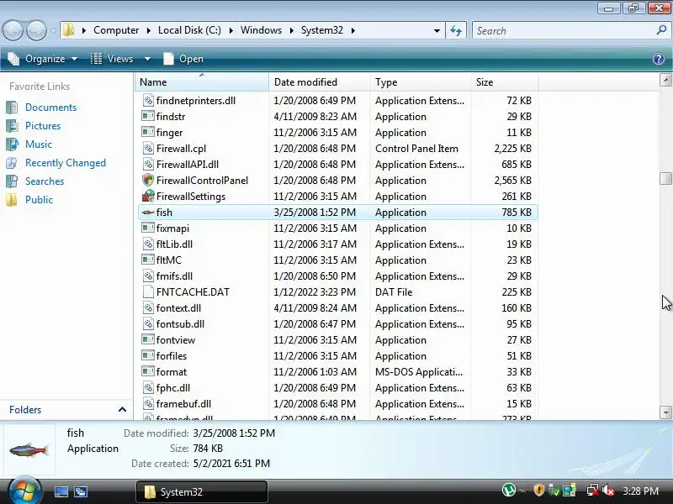Expand the arrow after Computer in address bar

coord(148,30)
